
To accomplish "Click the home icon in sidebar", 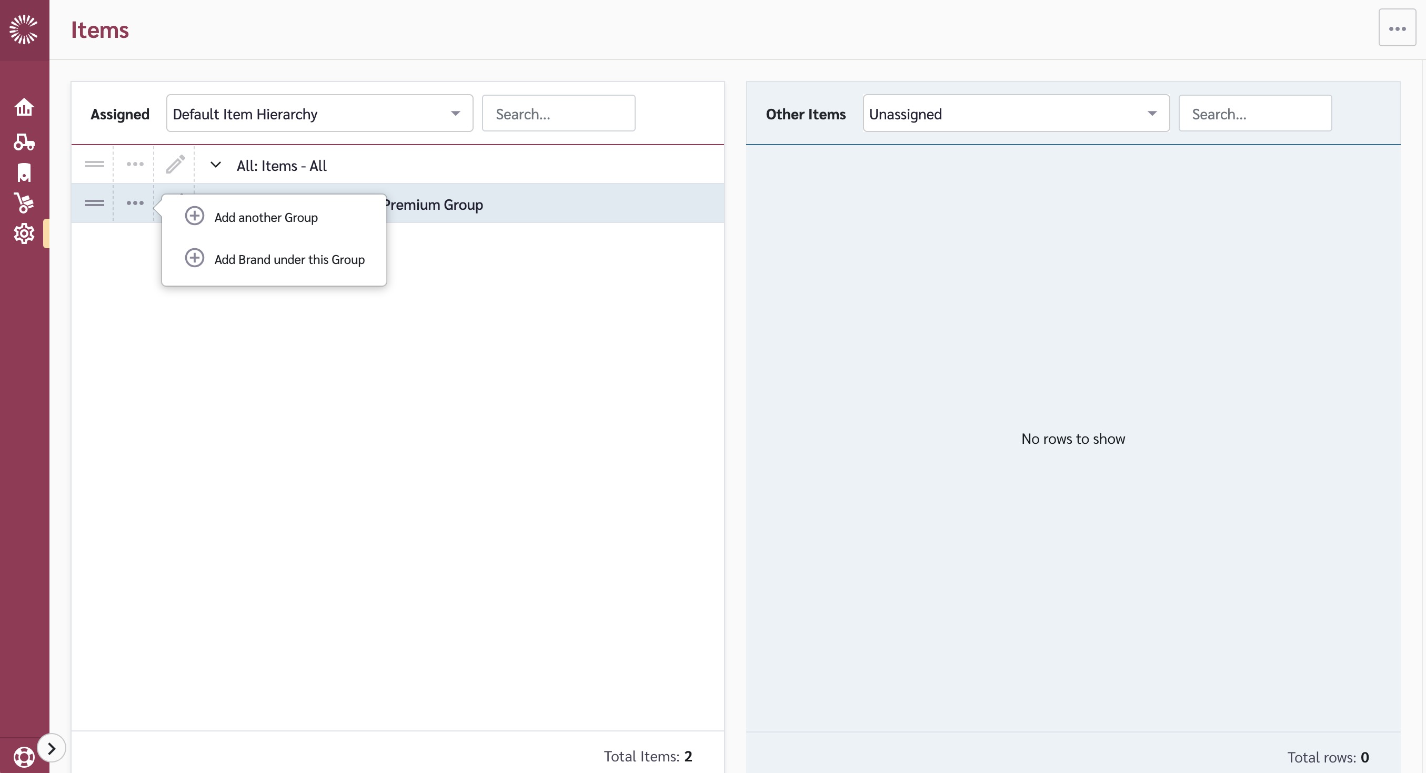I will click(x=24, y=107).
